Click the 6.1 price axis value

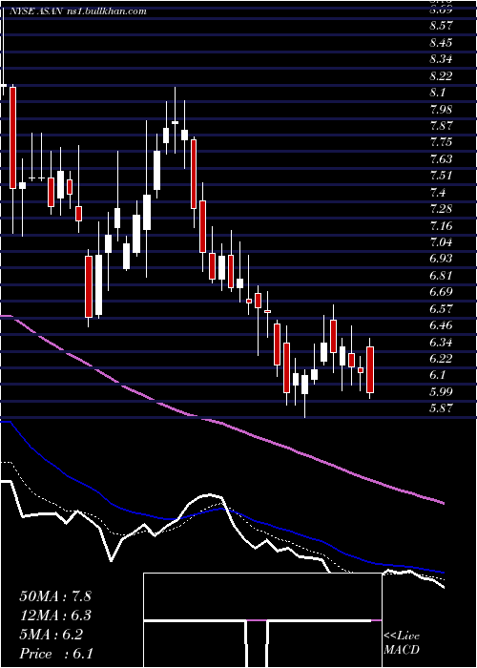click(438, 375)
